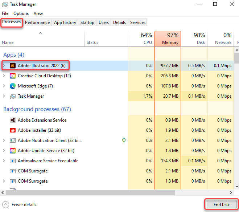Click the sort arrow above Name column
The image size is (239, 212).
click(40, 33)
